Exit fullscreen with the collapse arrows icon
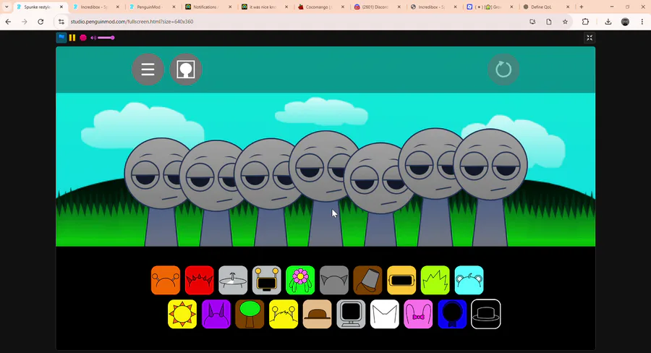The width and height of the screenshot is (651, 353). [x=589, y=38]
